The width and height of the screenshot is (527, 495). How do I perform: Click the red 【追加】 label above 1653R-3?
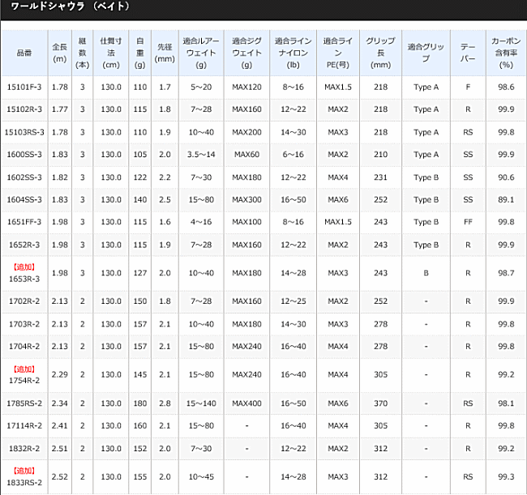(24, 267)
